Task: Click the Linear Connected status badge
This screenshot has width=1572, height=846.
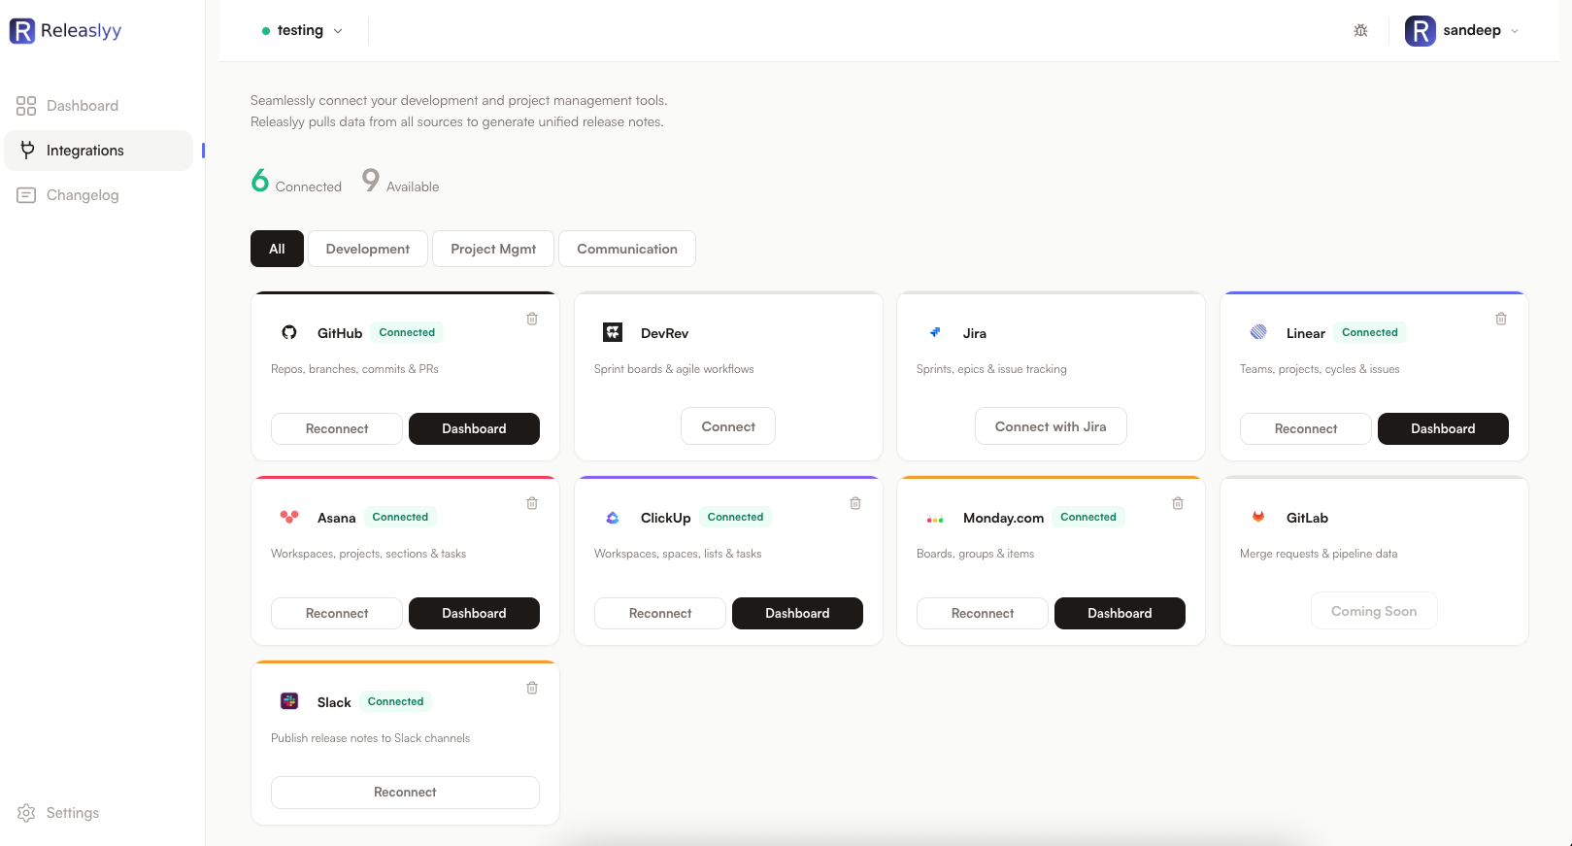Action: click(1370, 332)
